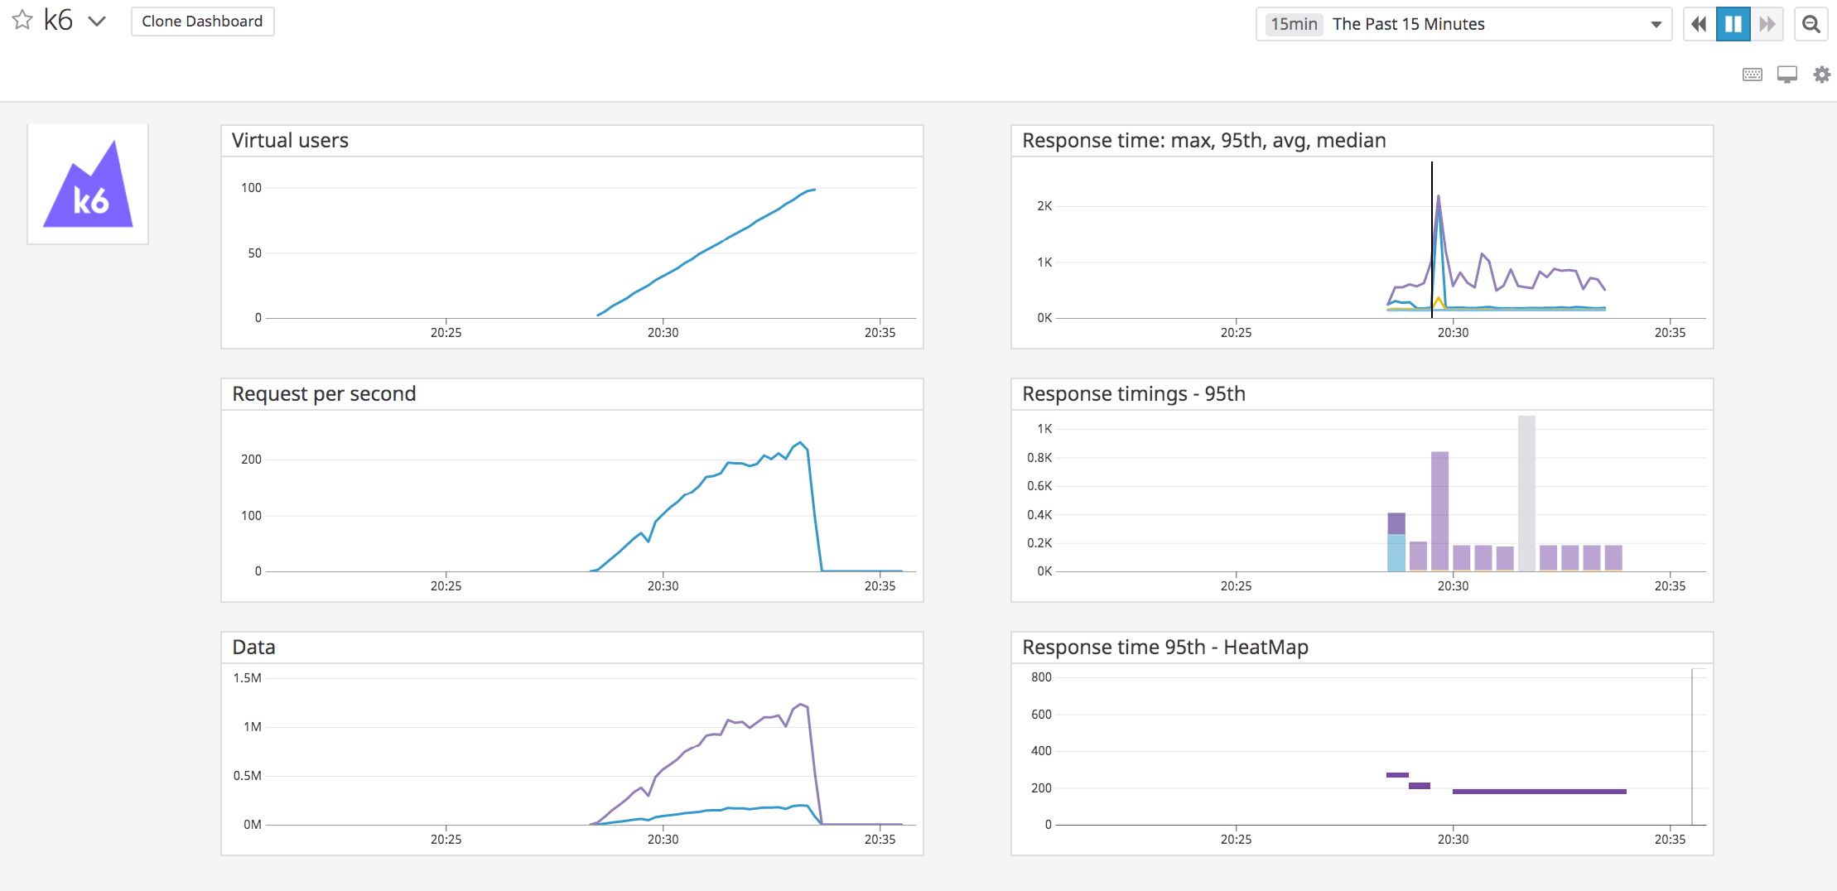Click the Response timings - 95th title
This screenshot has width=1837, height=891.
pos(1134,393)
